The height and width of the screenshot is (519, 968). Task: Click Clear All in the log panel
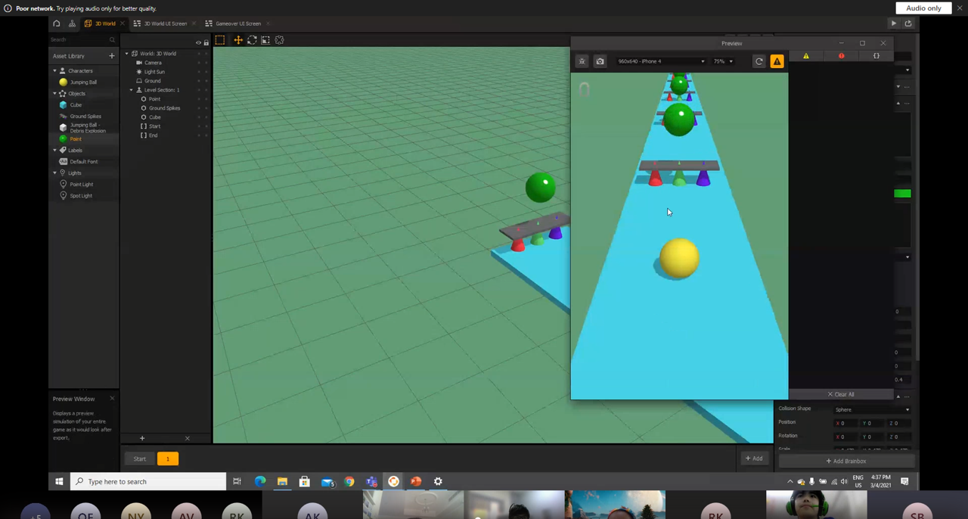(841, 394)
